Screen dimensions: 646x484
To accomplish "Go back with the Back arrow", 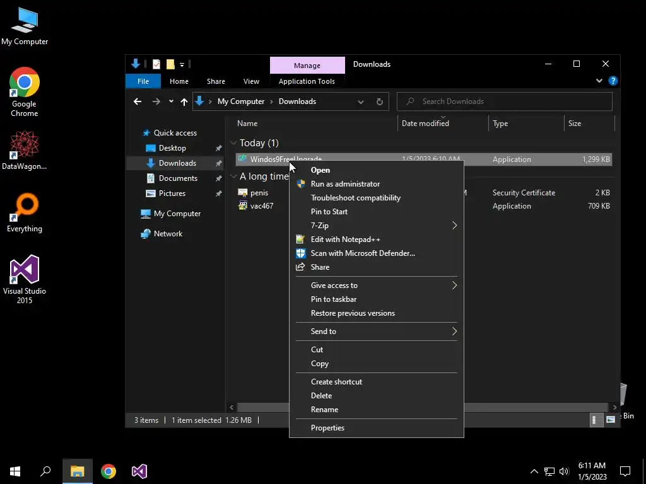I will coord(138,101).
